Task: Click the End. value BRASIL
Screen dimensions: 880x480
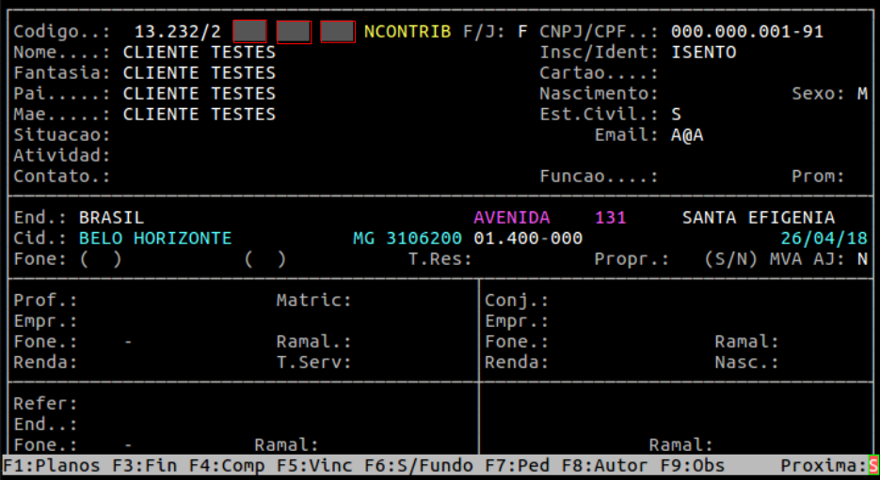Action: point(112,217)
